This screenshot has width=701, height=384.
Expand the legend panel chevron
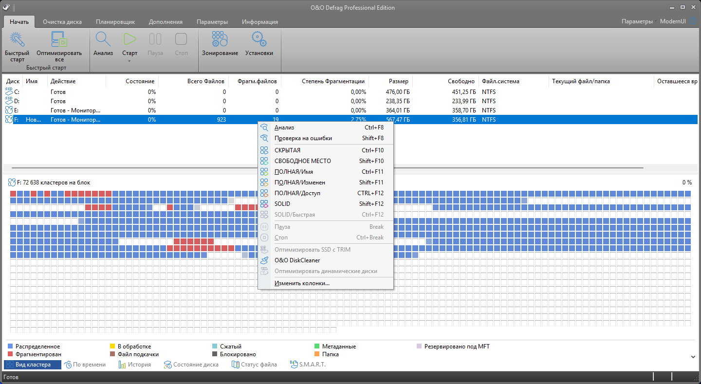pos(693,357)
